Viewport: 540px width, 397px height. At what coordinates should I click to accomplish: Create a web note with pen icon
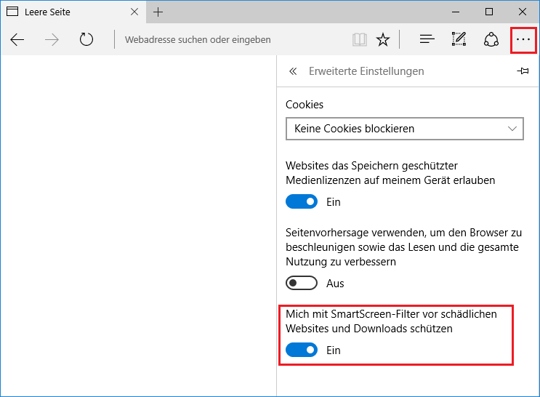459,39
